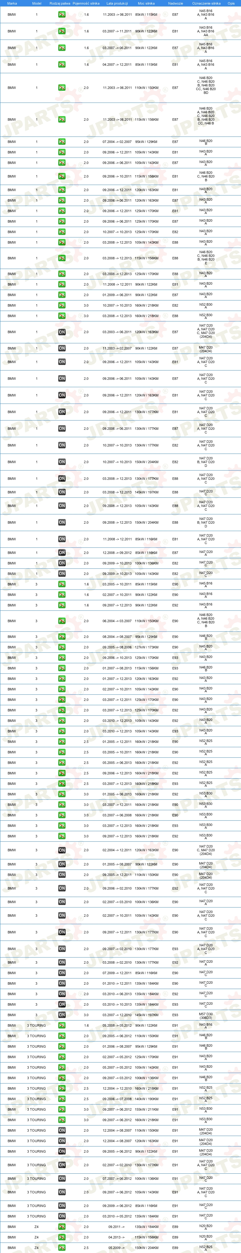Click ON diesel icon in row 03.2003 -> 06.2011

coord(62,332)
